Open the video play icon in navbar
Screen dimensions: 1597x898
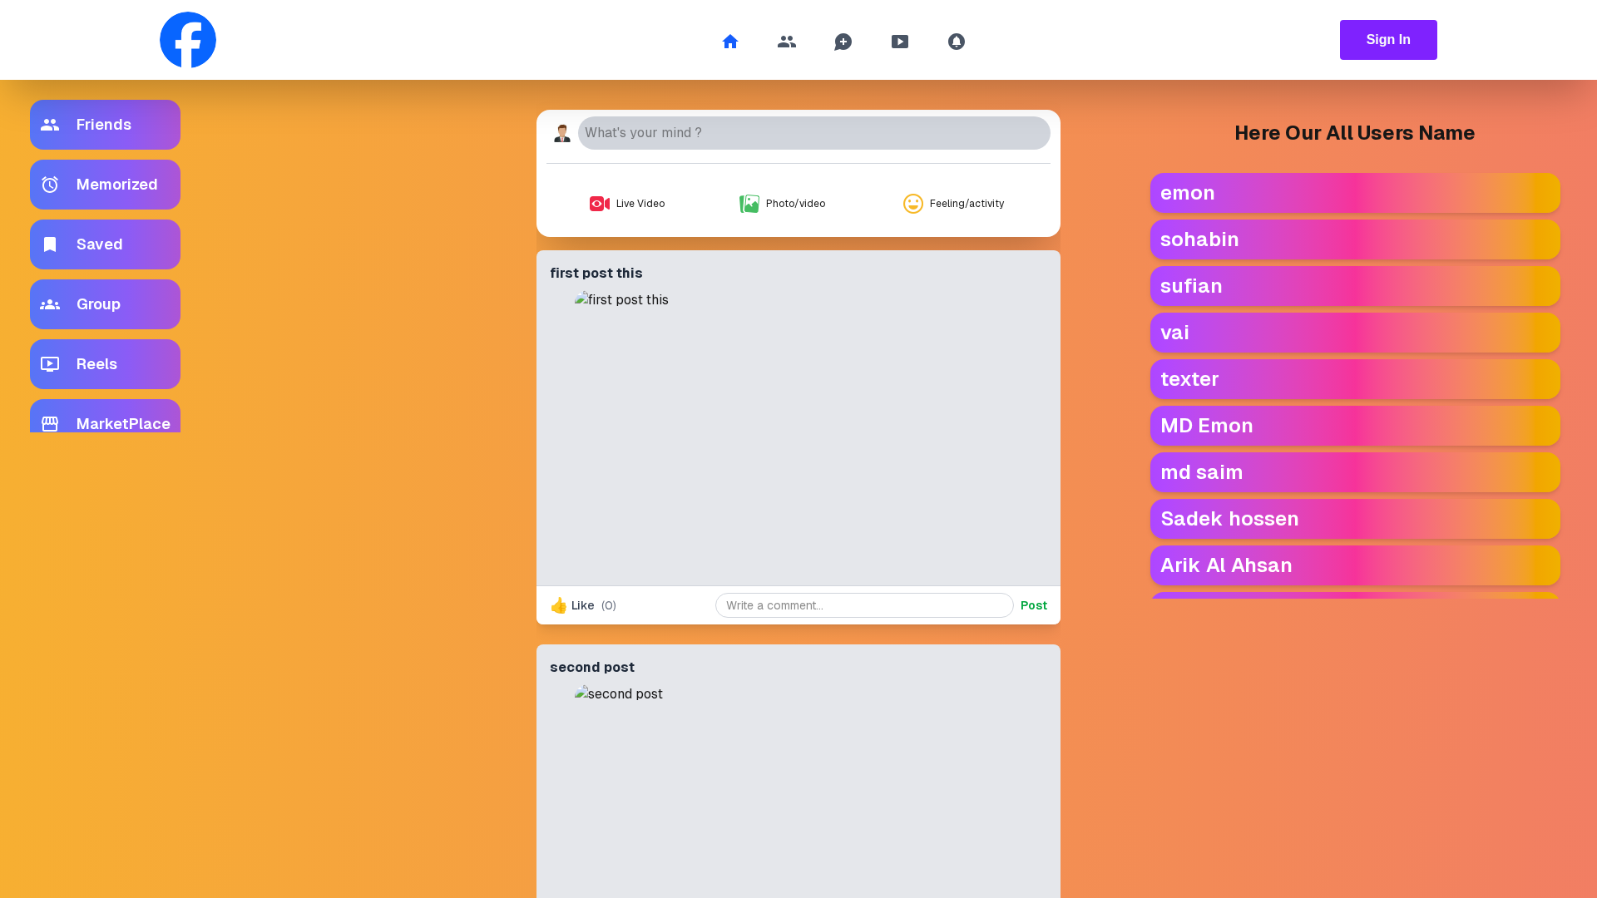[900, 42]
